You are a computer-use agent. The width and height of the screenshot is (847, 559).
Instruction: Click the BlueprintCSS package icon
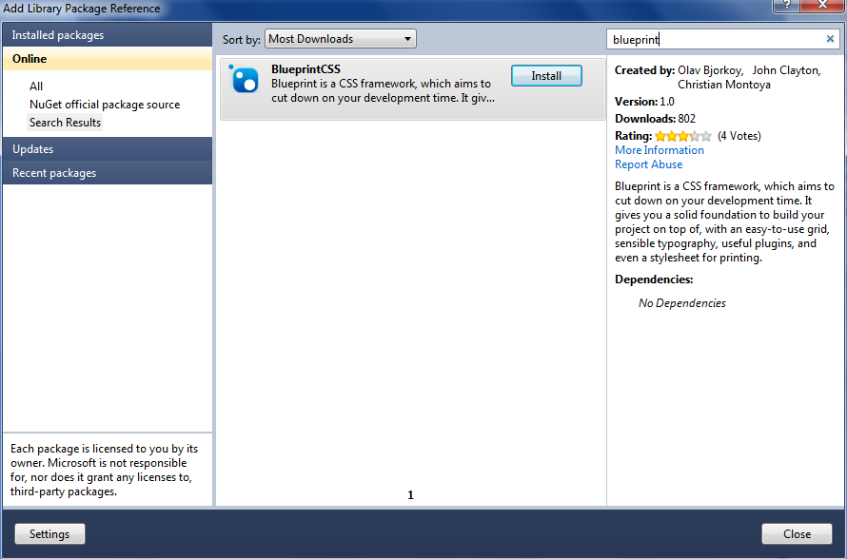point(245,81)
